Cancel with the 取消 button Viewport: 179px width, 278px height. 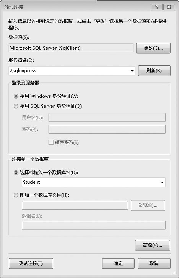[x=154, y=263]
